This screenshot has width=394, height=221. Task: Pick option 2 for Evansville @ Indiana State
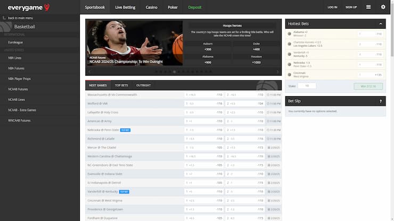(x=245, y=174)
